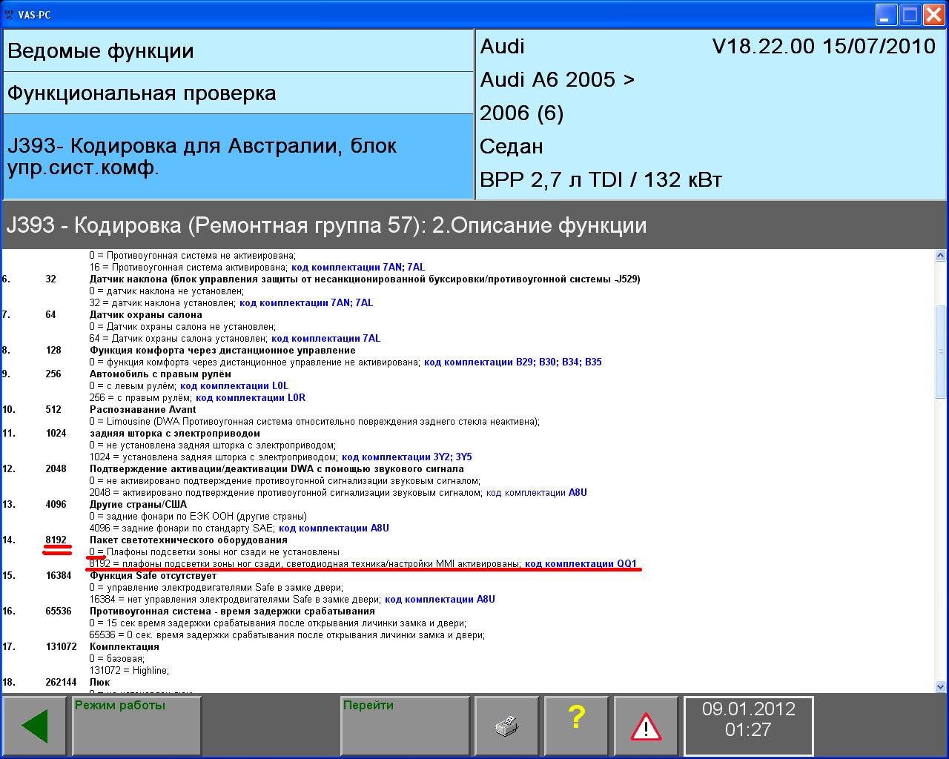
Task: Select the J393- Кодировка для Австралии entry
Action: (x=238, y=156)
